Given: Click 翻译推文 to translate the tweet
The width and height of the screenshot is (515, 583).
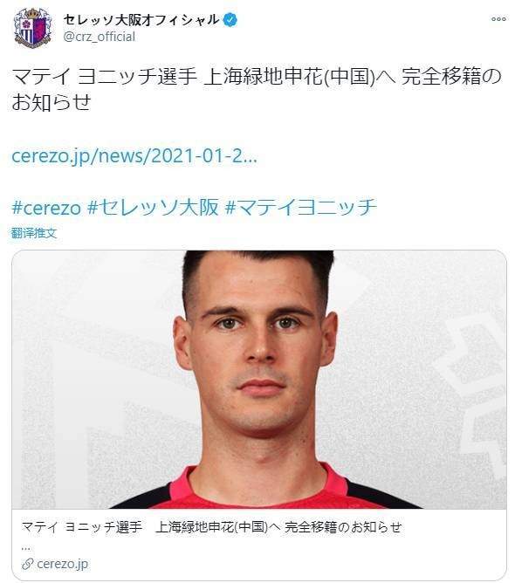Looking at the screenshot, I should pyautogui.click(x=34, y=233).
